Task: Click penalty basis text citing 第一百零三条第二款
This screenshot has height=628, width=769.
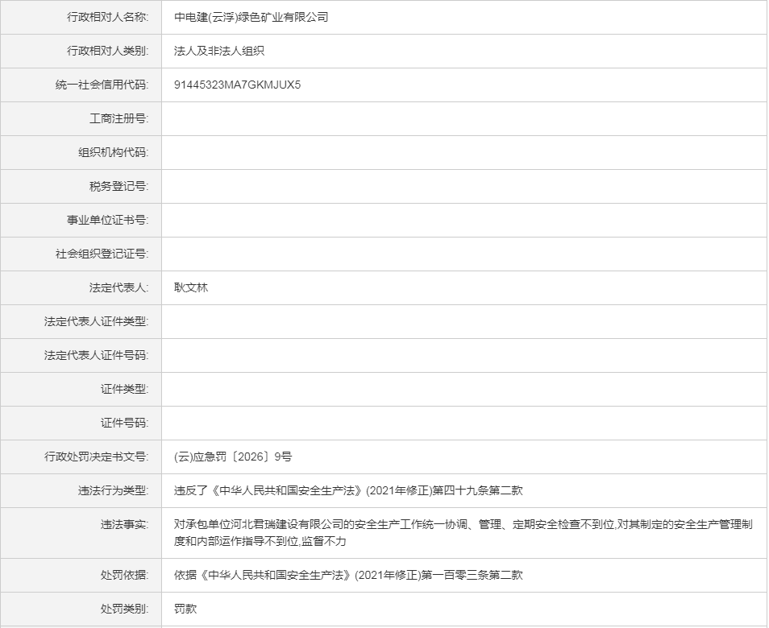Action: (x=348, y=575)
